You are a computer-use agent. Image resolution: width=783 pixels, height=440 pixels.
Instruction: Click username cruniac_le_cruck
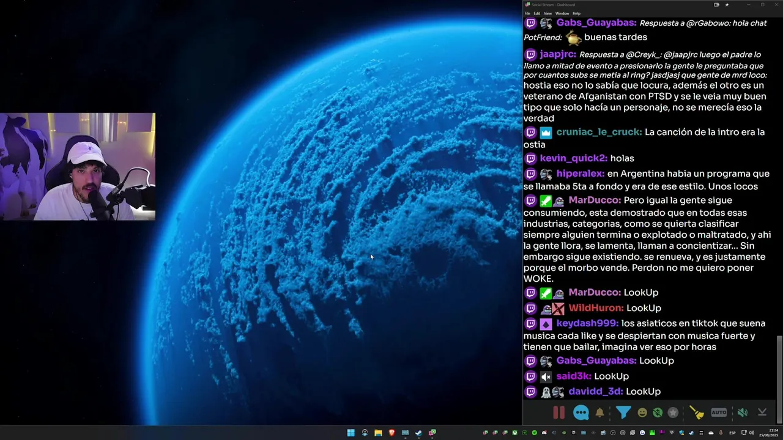coord(599,132)
